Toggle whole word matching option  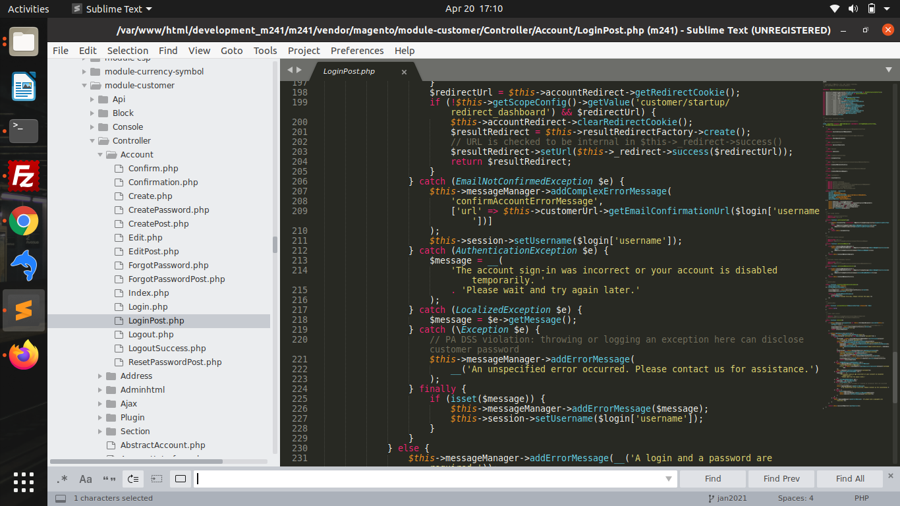109,479
